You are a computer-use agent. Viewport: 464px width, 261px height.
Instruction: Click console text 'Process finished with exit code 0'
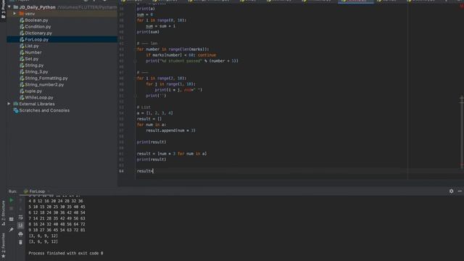coord(66,253)
